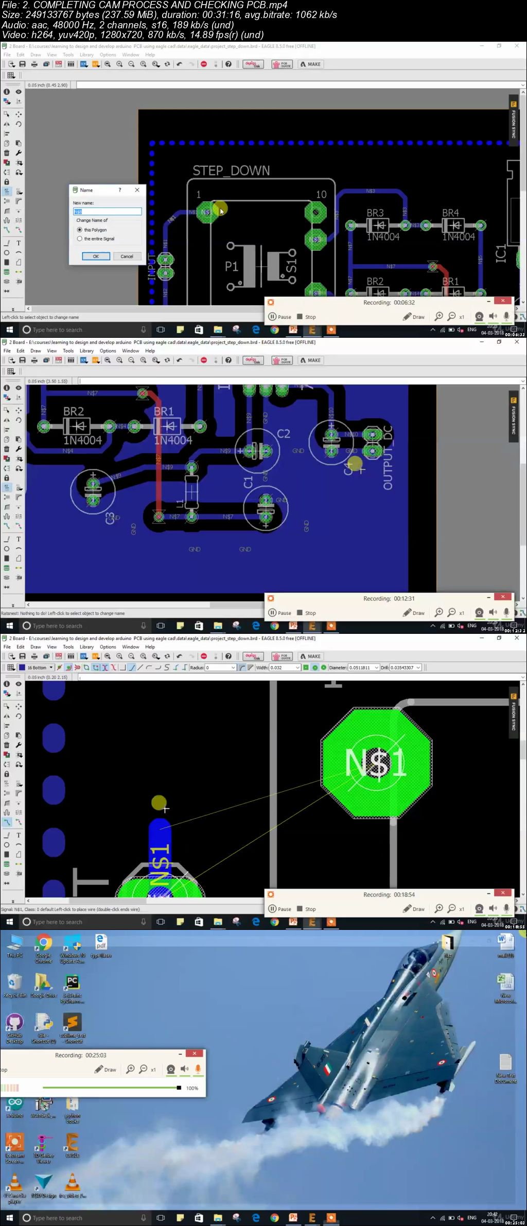This screenshot has height=1226, width=527.
Task: Open Help menu in the '16 Bottom' toolbar window
Action: 150,647
